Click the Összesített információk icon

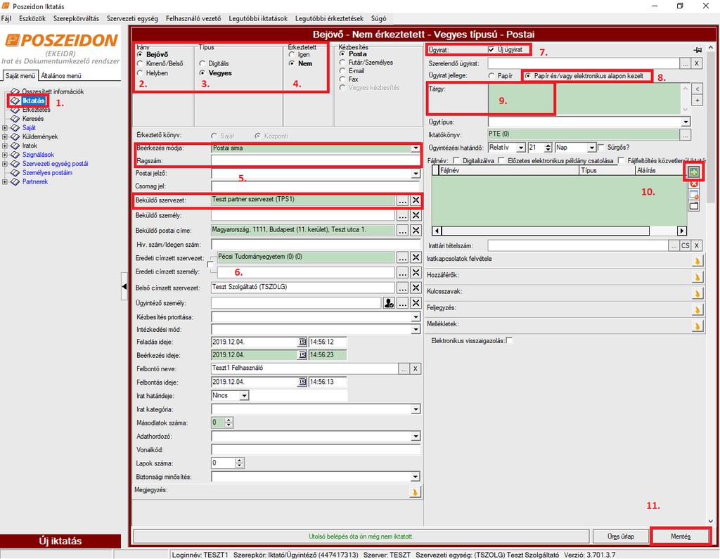tap(15, 91)
